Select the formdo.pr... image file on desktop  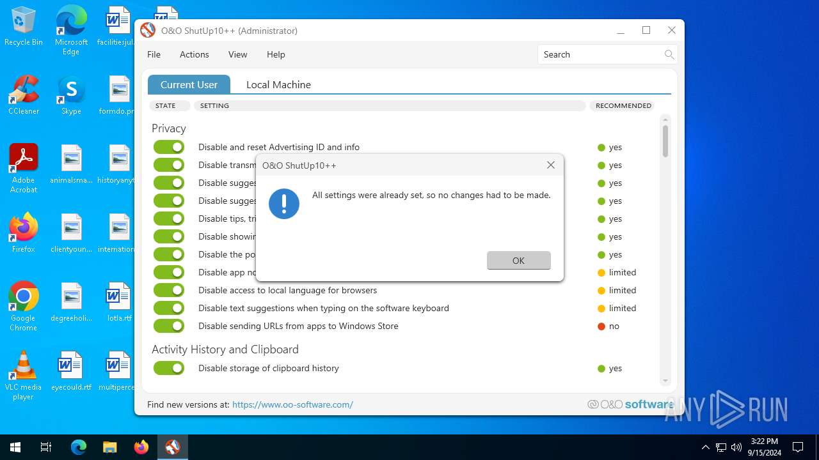116,95
